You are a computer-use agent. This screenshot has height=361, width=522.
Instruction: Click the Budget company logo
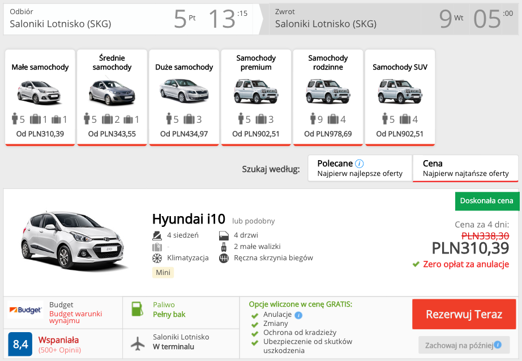coord(25,310)
